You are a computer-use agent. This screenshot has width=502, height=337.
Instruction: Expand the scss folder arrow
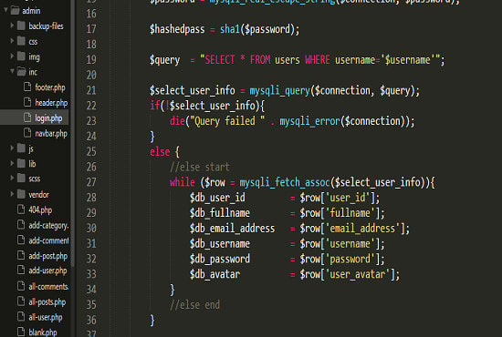[x=12, y=178]
